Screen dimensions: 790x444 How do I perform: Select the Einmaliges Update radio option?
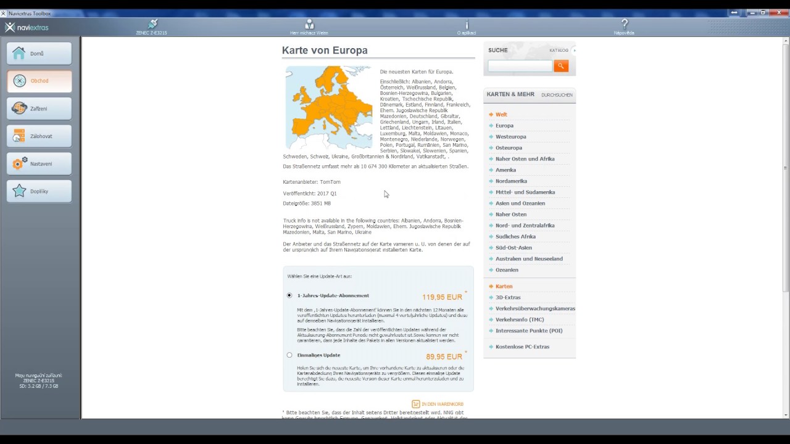(x=289, y=355)
